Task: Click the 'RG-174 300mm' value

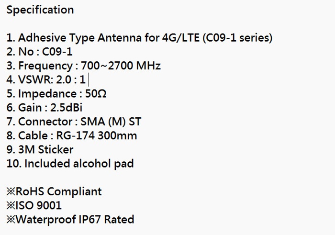Action: click(x=98, y=135)
